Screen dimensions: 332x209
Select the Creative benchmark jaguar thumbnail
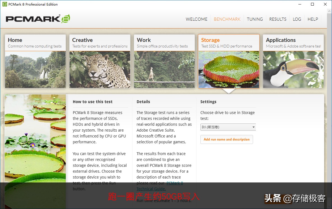pos(100,70)
